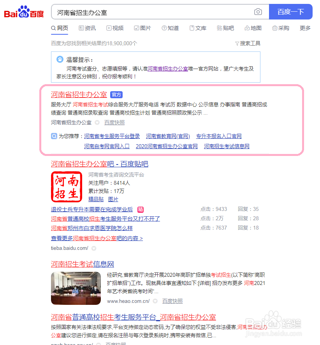Open the 河南招生考试信息网 result title

[83, 264]
